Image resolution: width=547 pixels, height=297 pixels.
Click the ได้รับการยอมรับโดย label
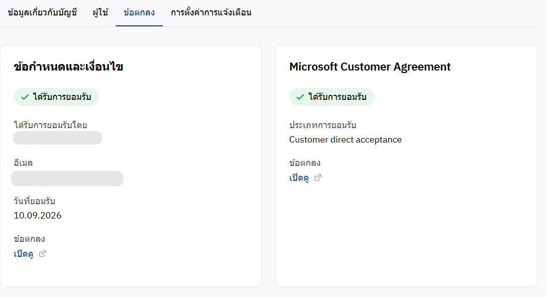tap(50, 125)
